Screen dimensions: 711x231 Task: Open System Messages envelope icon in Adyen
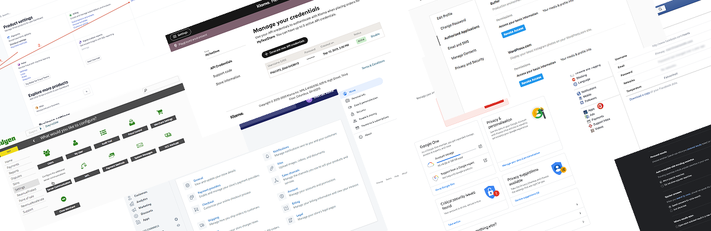tap(140, 146)
